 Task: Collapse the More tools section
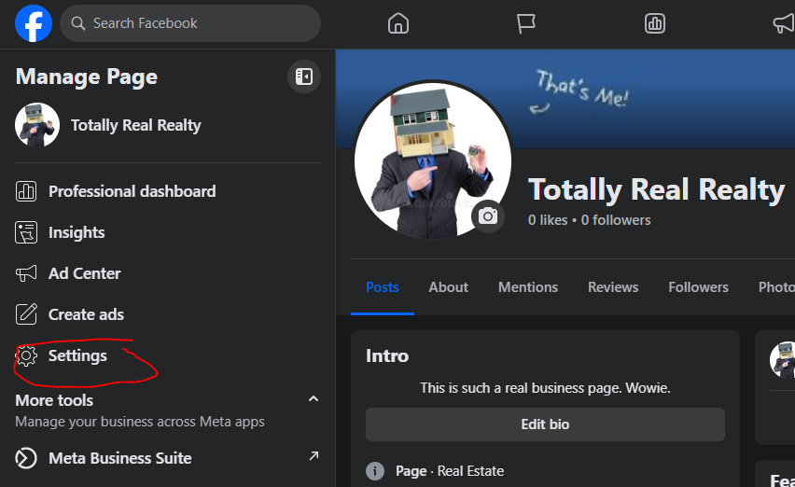pyautogui.click(x=314, y=398)
